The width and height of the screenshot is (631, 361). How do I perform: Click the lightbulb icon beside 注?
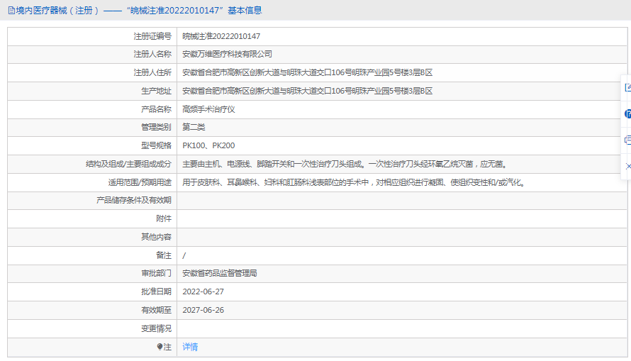(160, 347)
